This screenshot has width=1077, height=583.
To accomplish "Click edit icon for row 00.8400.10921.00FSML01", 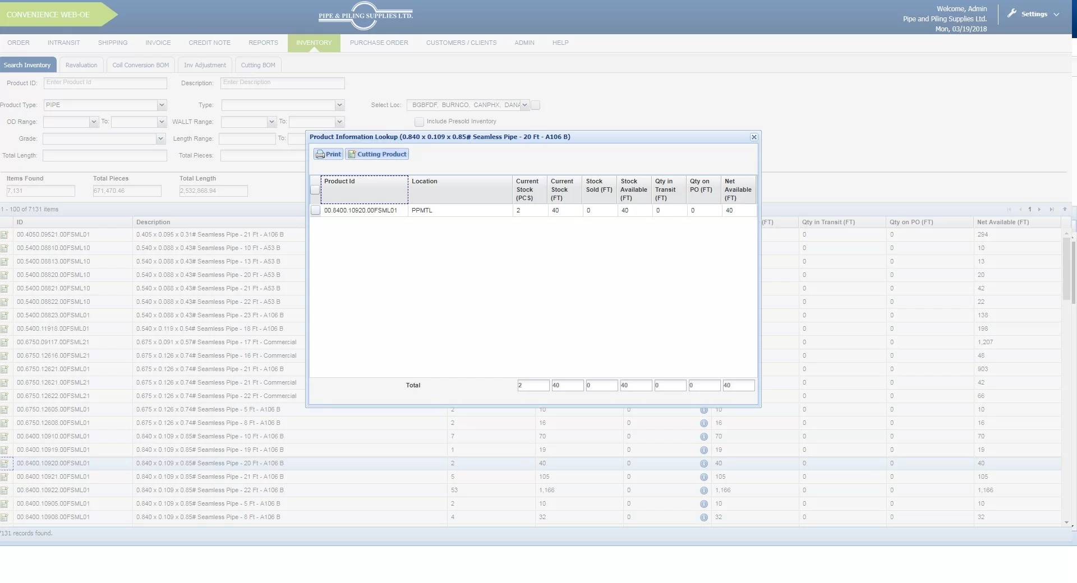I will click(5, 477).
